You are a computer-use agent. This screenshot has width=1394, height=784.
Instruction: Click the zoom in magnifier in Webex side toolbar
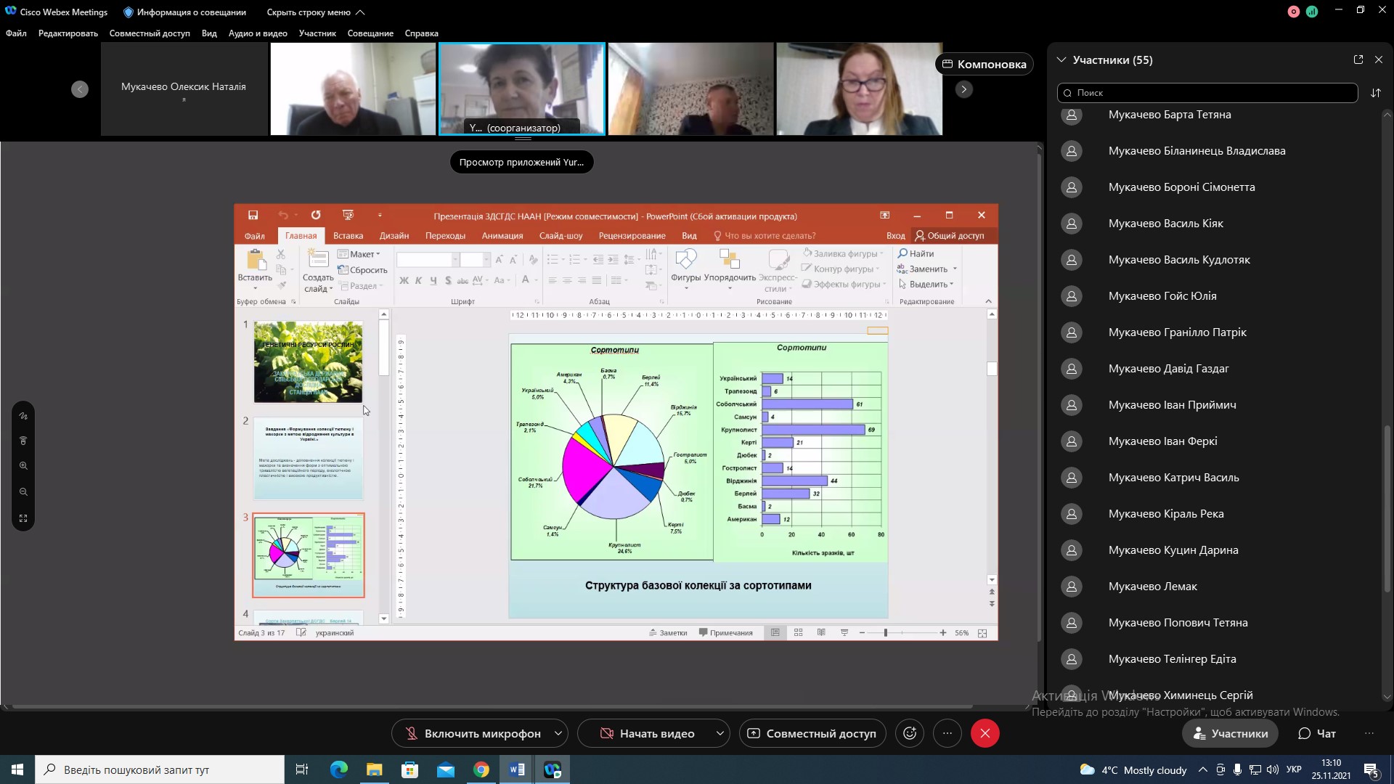tap(23, 466)
